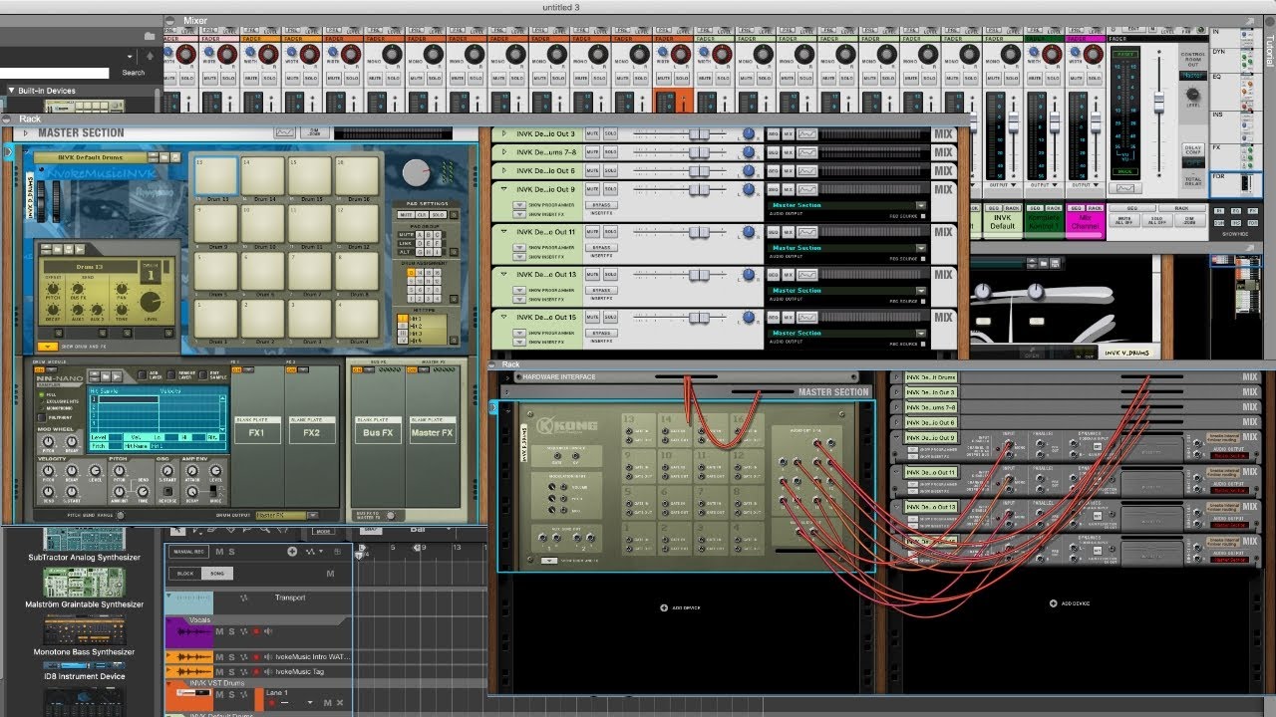Adjust INVK Out 3 level fader
This screenshot has height=717, width=1276.
click(701, 133)
